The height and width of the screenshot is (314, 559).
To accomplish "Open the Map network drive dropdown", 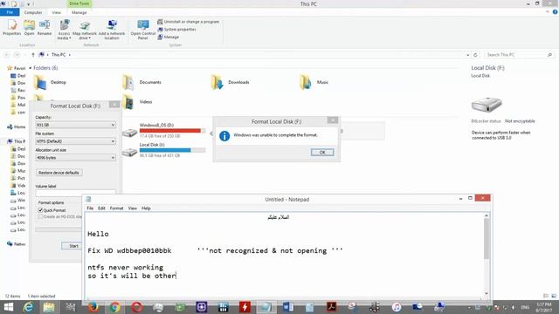I will [85, 30].
